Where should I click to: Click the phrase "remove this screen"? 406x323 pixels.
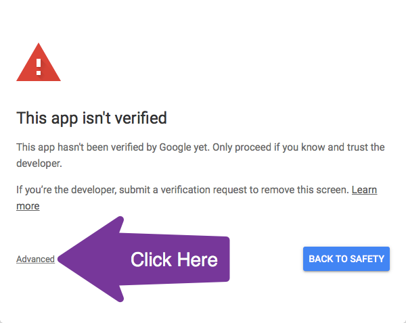[310, 190]
